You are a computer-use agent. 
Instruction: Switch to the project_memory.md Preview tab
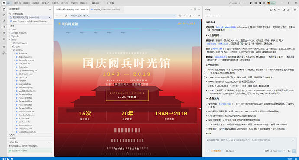pos(105,10)
